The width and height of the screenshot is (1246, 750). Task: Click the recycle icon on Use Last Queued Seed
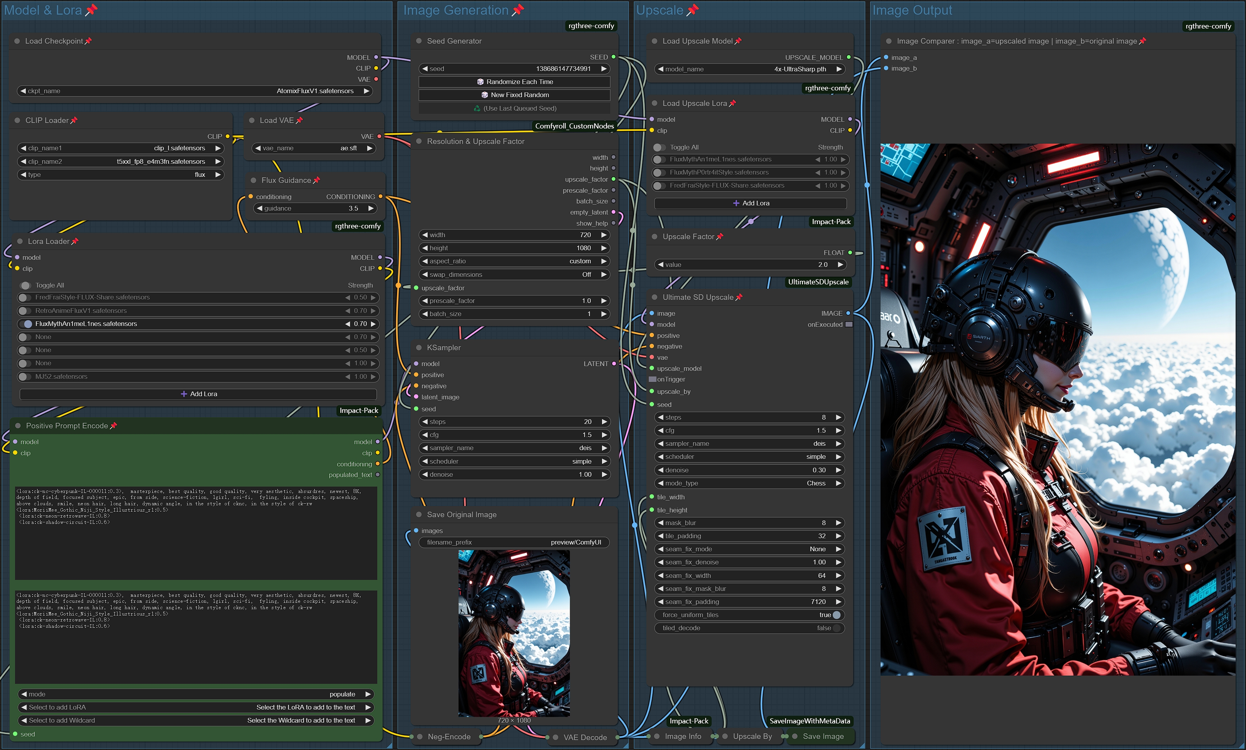coord(477,108)
